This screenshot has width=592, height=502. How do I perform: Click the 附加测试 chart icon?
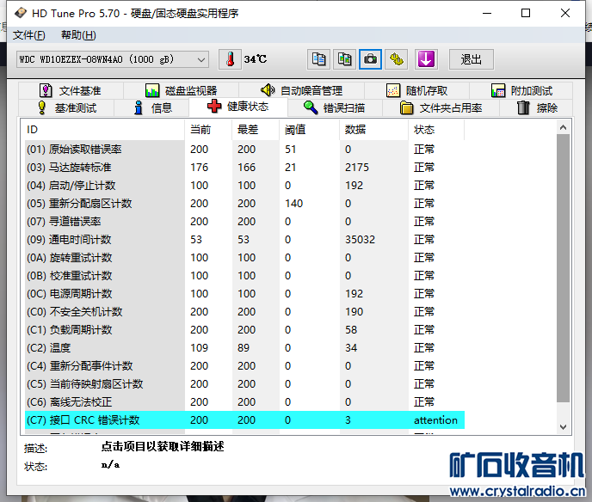(x=498, y=90)
